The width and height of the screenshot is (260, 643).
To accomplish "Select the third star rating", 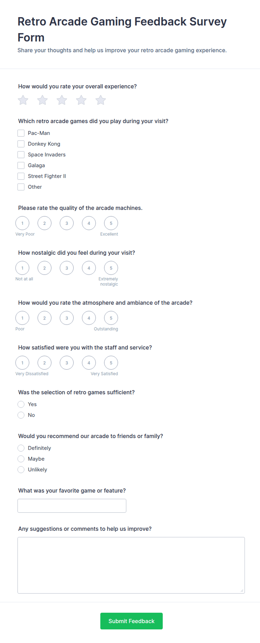I will (x=62, y=100).
